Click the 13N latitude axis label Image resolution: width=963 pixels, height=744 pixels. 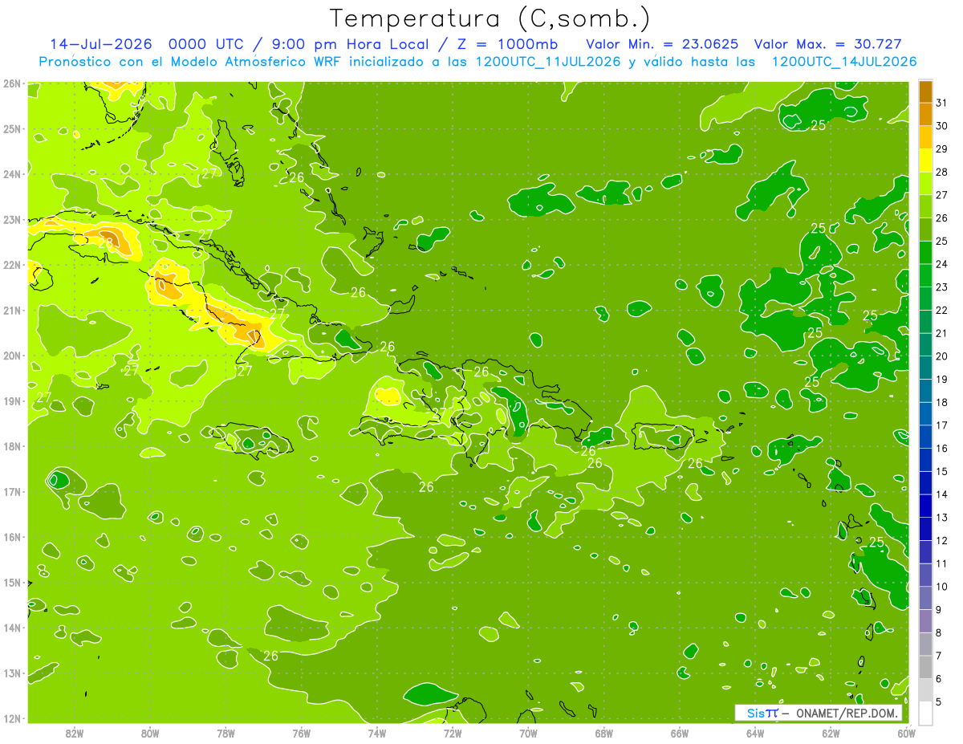pos(12,673)
